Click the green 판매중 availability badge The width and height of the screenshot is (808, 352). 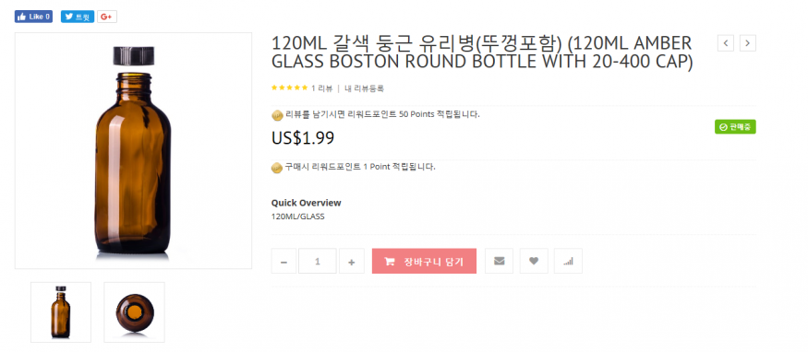point(735,127)
